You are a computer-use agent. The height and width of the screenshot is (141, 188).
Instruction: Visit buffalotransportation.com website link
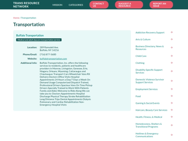pyautogui.click(x=53, y=58)
